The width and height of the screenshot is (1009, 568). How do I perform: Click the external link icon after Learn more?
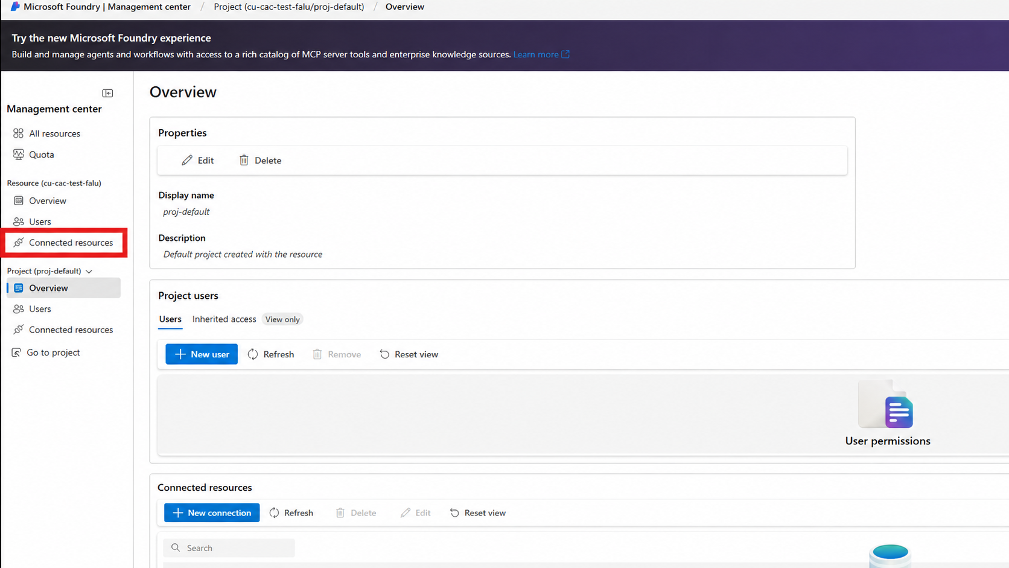click(x=565, y=54)
